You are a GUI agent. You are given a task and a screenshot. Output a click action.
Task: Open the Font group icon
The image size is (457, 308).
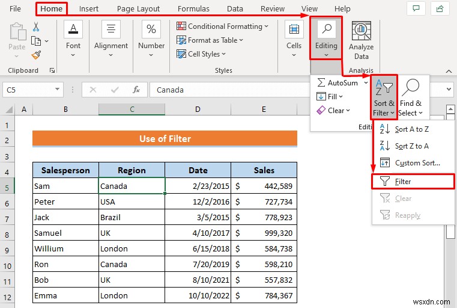pyautogui.click(x=73, y=29)
